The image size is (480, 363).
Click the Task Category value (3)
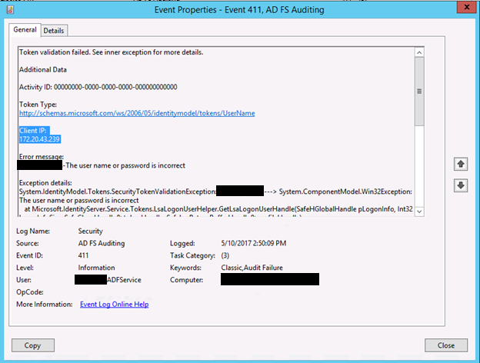point(225,255)
